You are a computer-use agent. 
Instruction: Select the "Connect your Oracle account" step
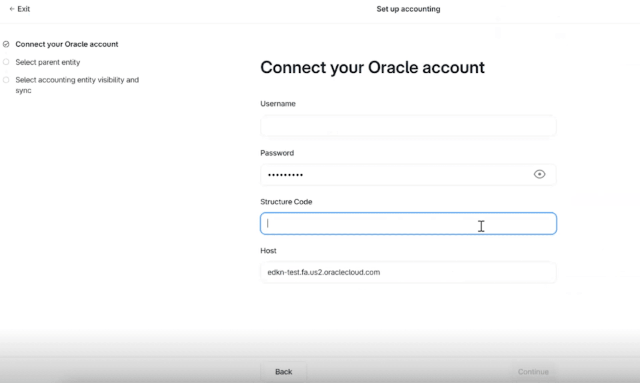[67, 44]
